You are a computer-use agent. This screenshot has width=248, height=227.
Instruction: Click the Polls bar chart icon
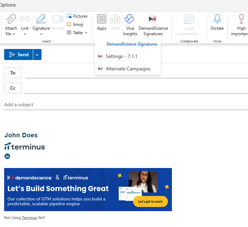click(115, 19)
